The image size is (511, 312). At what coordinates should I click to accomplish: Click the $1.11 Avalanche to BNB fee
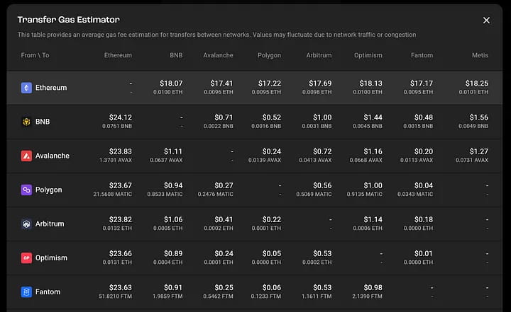click(x=173, y=151)
